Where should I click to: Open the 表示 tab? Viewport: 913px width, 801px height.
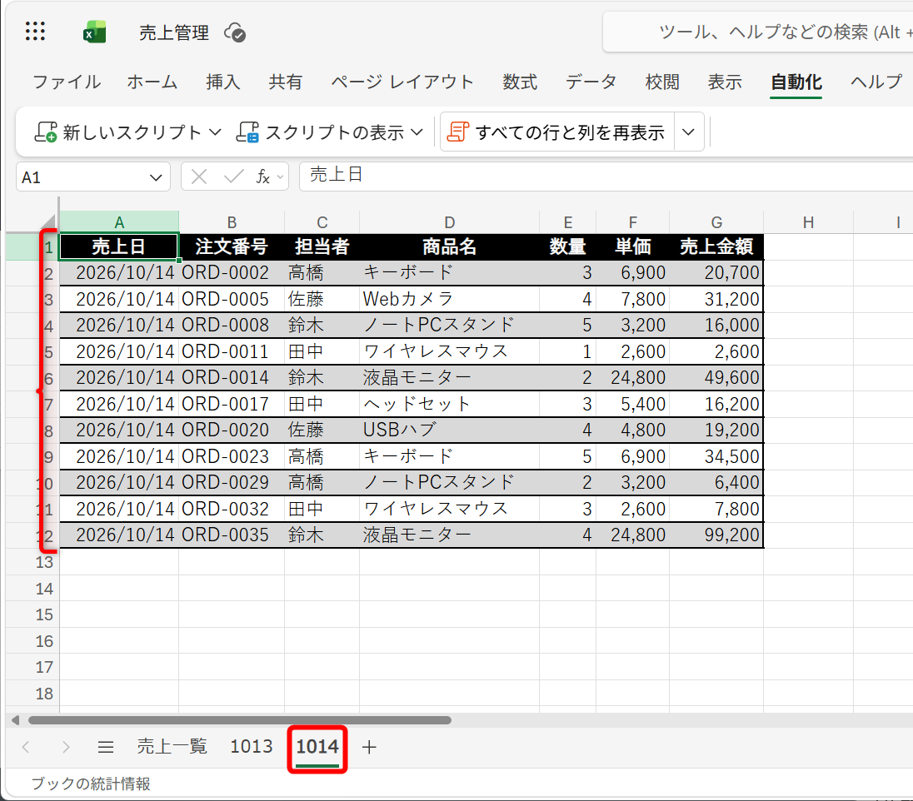725,82
